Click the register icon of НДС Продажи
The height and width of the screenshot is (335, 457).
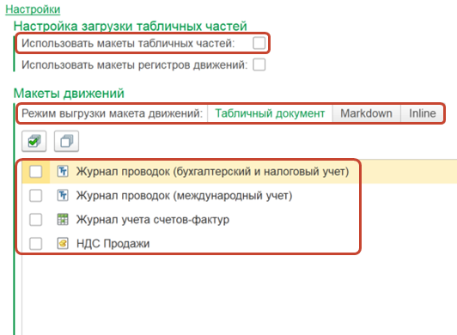click(x=63, y=243)
